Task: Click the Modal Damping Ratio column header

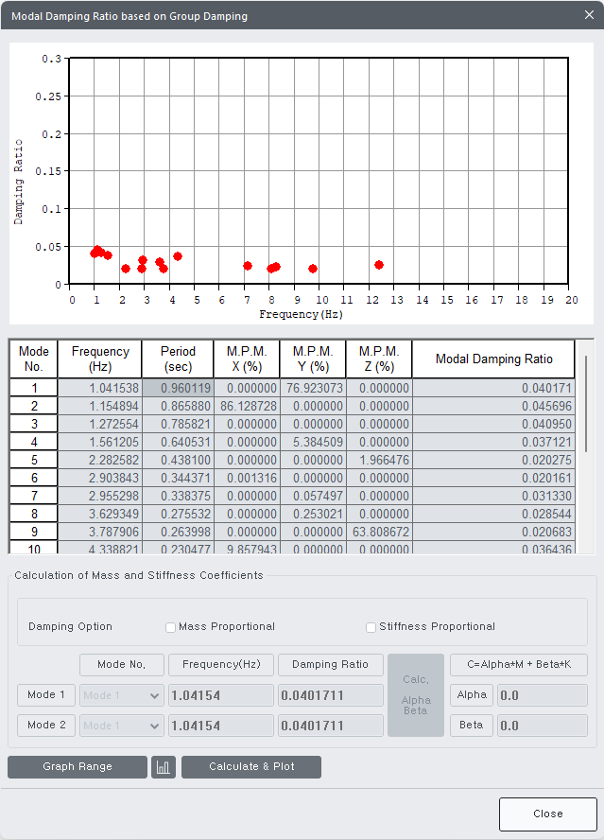Action: (x=493, y=359)
